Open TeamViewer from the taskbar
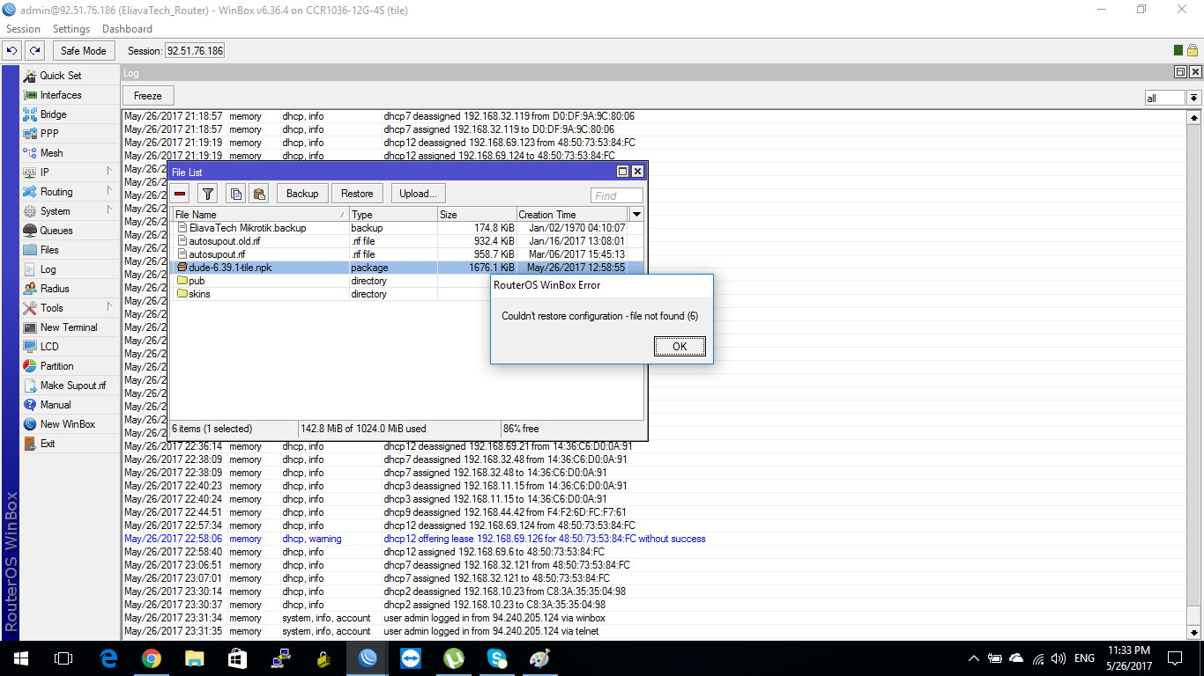Image resolution: width=1204 pixels, height=676 pixels. tap(411, 658)
